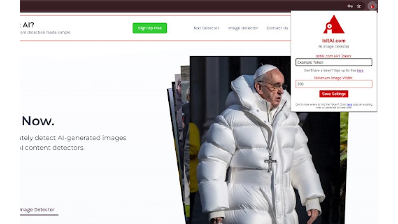Image resolution: width=398 pixels, height=224 pixels.
Task: Focus the IsItAI.com API Token field
Action: (x=334, y=62)
